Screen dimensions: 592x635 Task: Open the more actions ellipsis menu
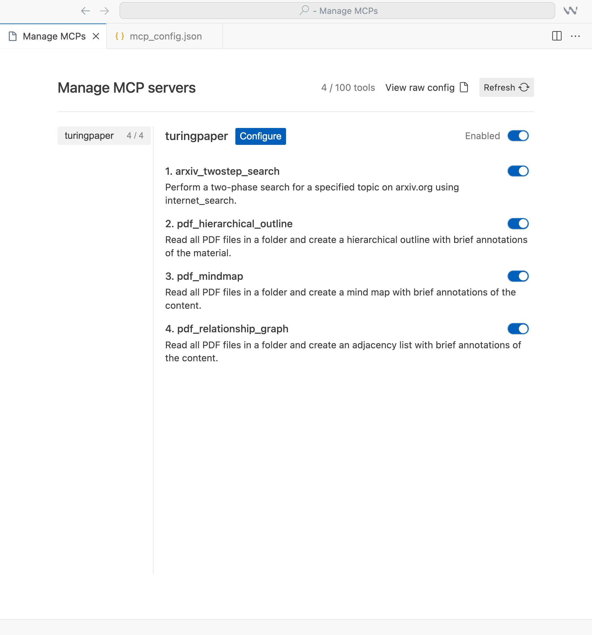[x=575, y=36]
